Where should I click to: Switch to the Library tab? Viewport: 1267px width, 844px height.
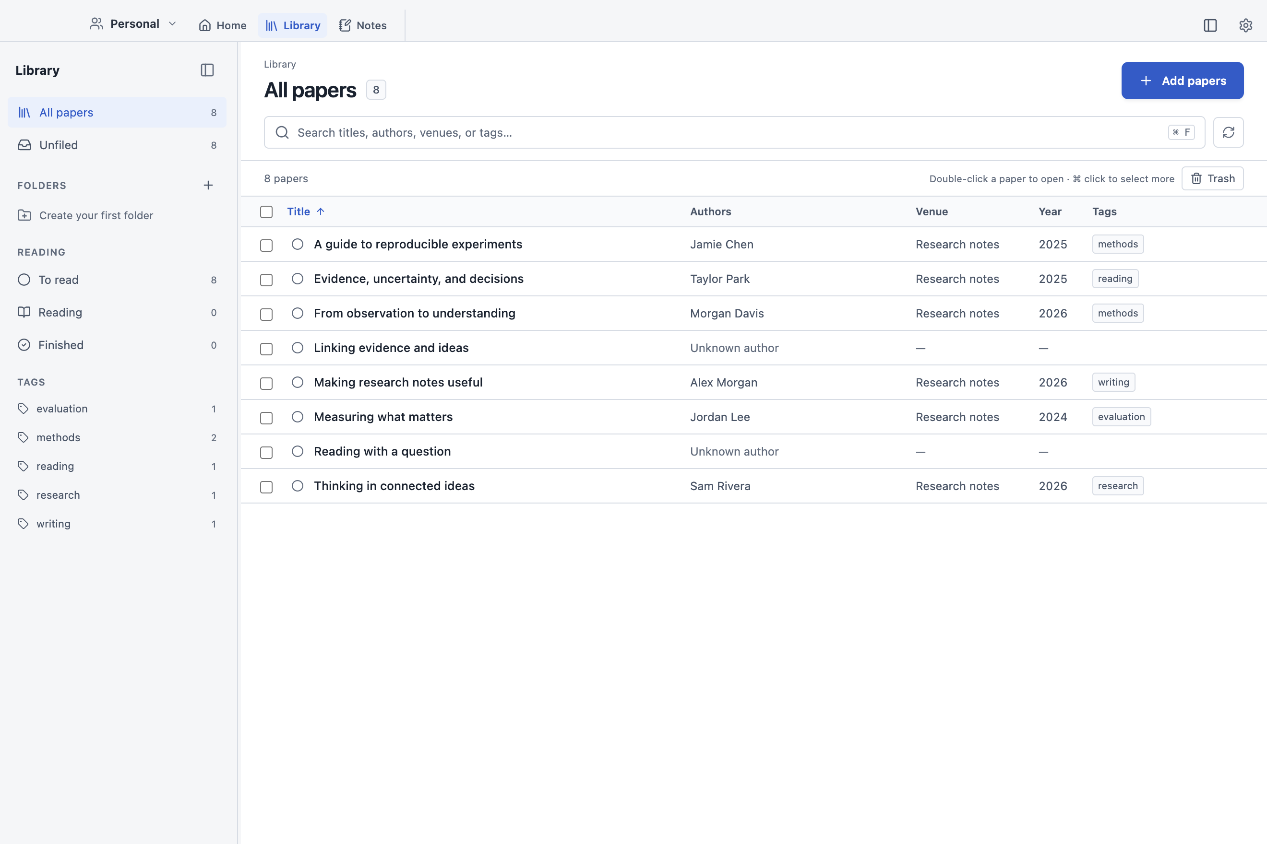(292, 25)
